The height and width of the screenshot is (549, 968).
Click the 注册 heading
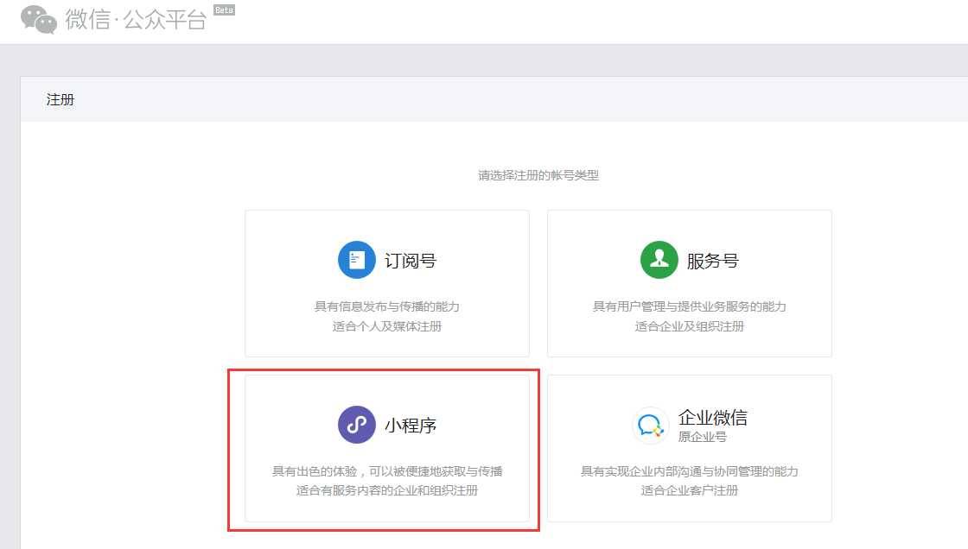coord(60,99)
